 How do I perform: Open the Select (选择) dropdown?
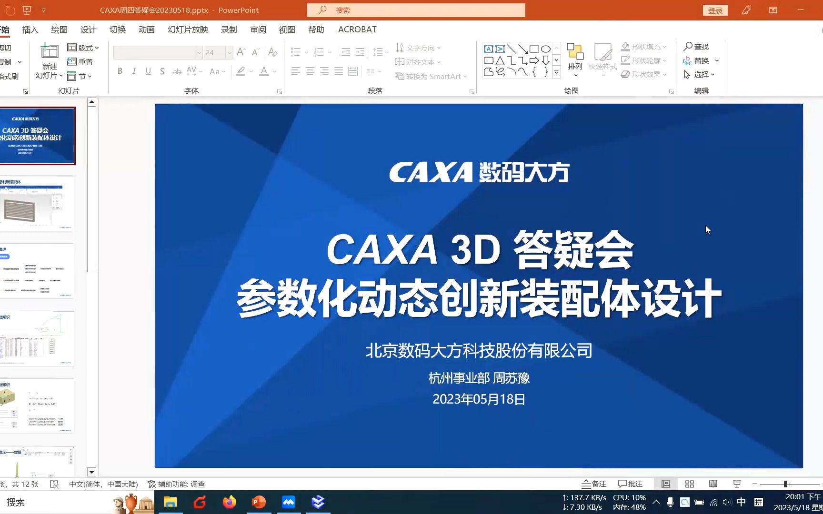coord(699,75)
